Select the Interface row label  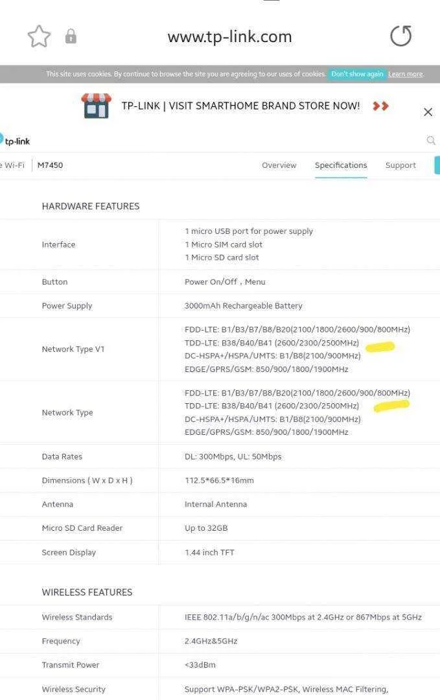(x=58, y=244)
